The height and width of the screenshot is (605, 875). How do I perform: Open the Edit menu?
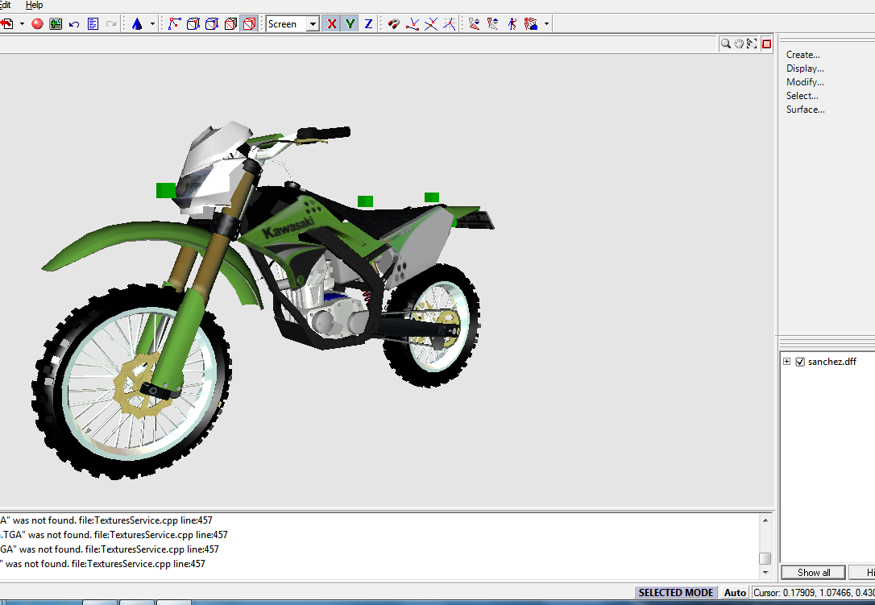click(5, 5)
